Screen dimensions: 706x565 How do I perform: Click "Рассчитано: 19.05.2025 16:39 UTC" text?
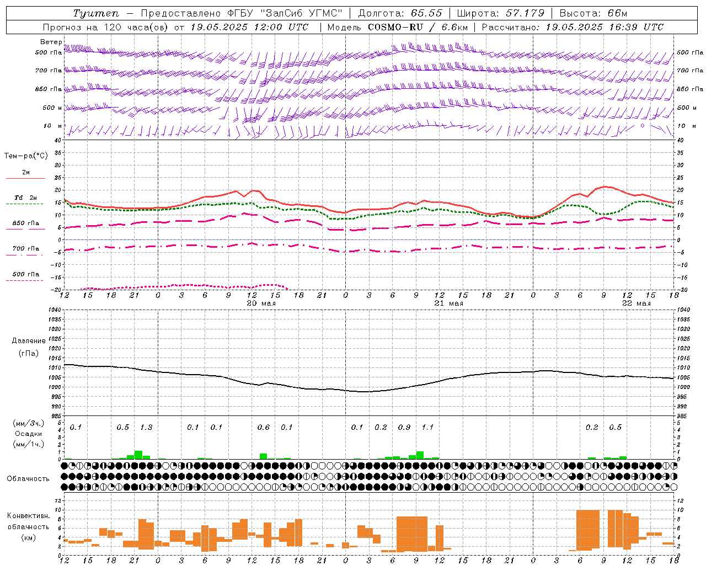(x=573, y=27)
